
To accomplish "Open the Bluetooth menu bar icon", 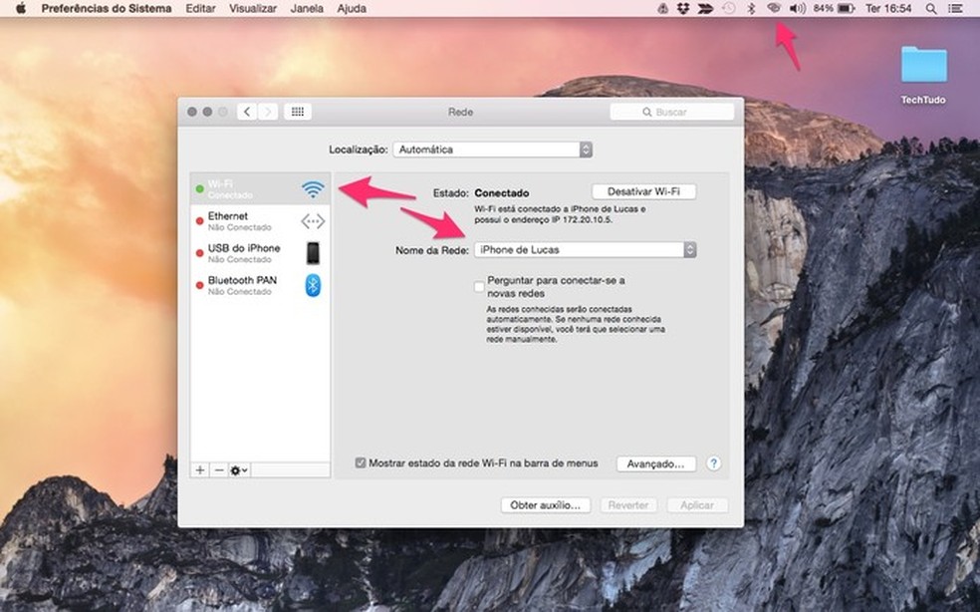I will click(752, 9).
